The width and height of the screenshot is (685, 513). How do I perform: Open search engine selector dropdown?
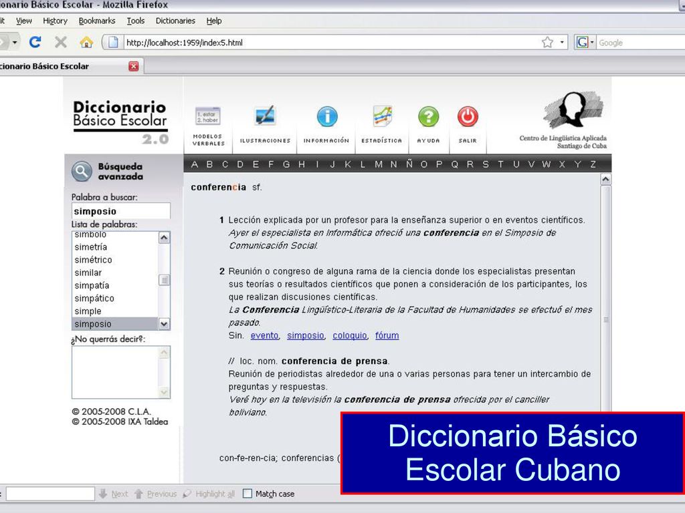coord(592,42)
